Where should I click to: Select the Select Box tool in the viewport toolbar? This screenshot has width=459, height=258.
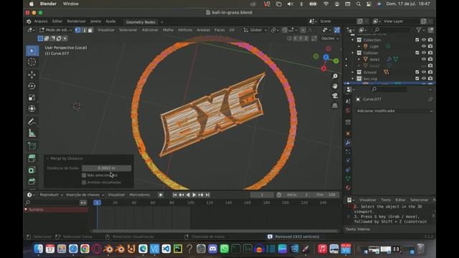(32, 51)
